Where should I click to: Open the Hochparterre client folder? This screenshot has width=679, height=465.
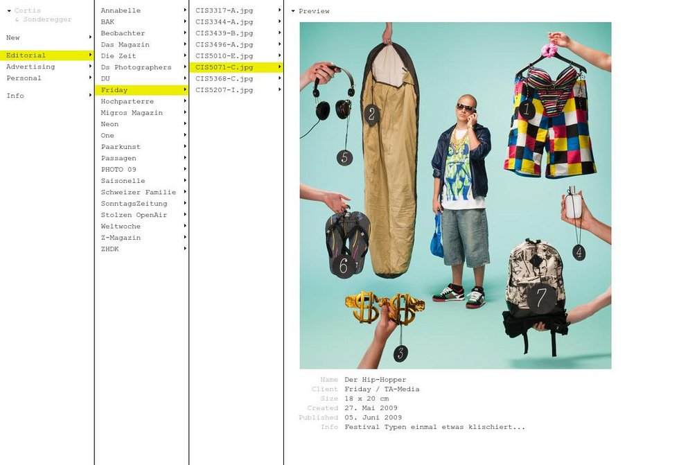(127, 101)
